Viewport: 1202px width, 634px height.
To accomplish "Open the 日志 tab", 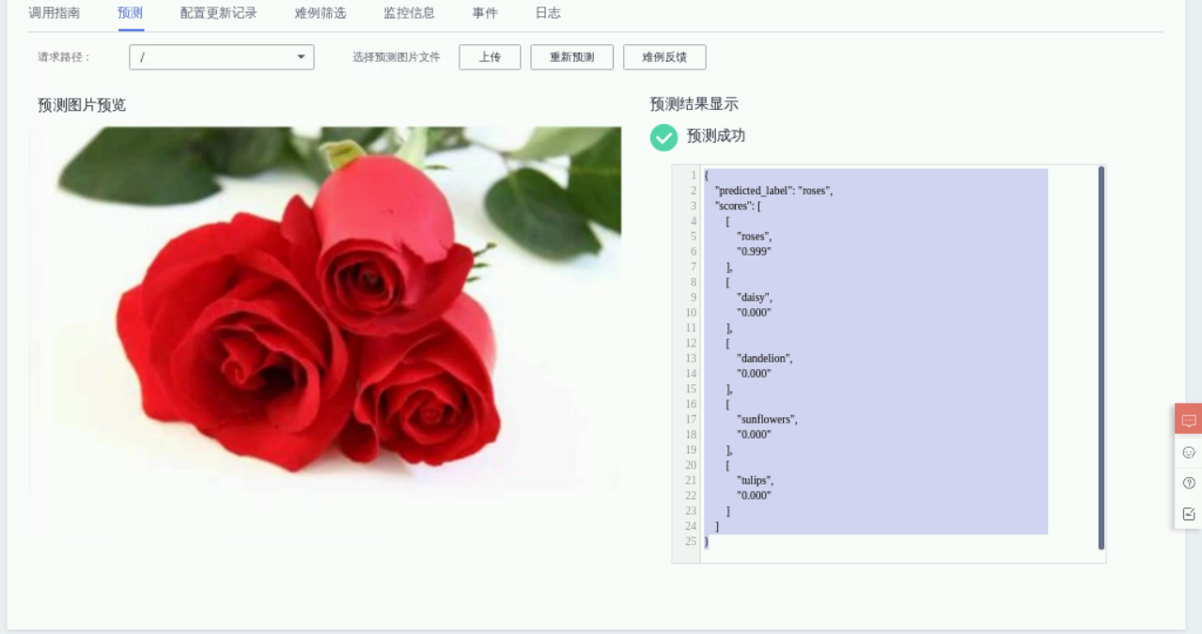I will coord(548,13).
